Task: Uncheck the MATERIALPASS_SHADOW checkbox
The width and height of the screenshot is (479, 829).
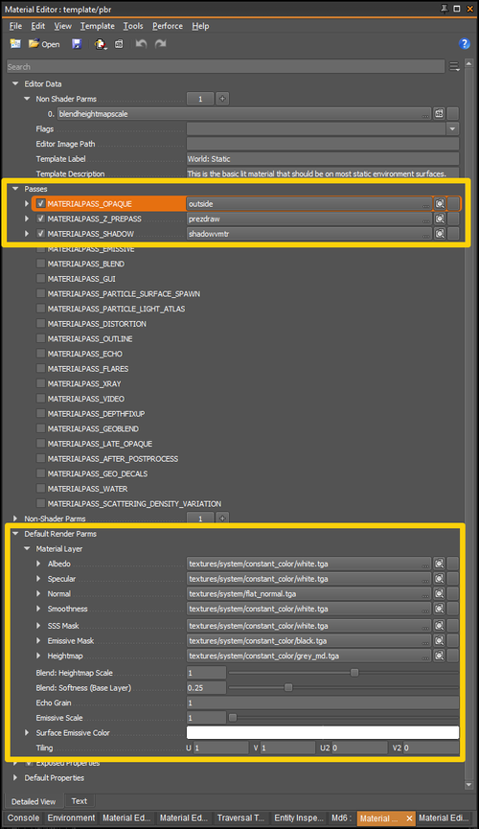Action: 40,234
